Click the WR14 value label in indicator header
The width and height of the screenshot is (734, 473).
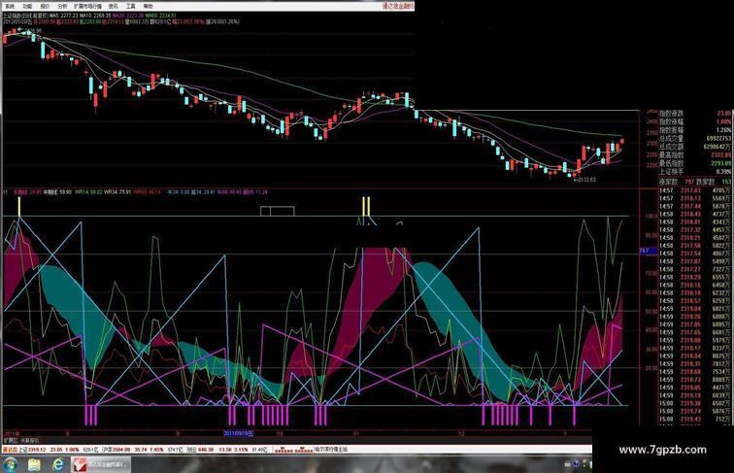(x=88, y=192)
